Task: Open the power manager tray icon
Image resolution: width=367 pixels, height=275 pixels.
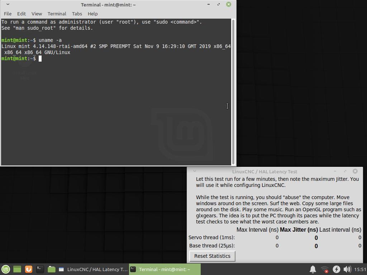Action: tap(336, 269)
